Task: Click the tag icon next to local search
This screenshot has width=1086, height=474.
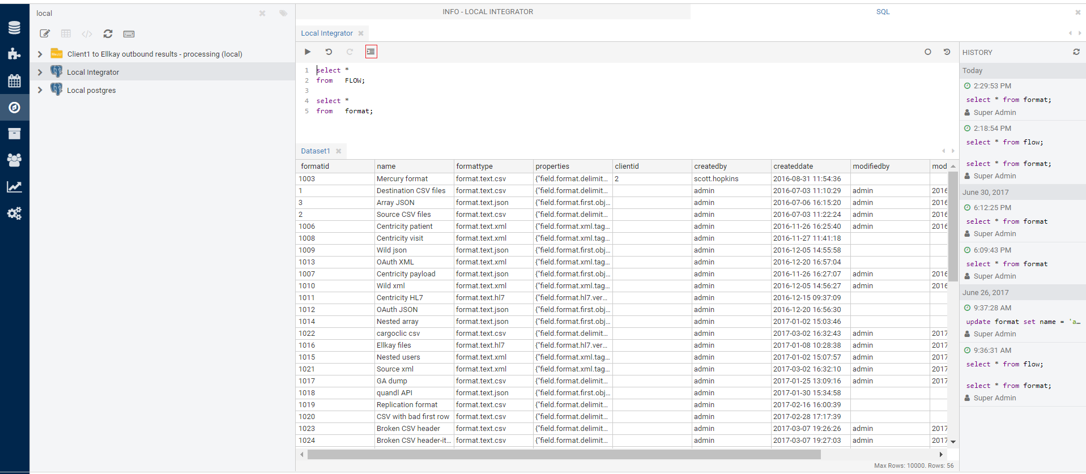Action: (283, 13)
